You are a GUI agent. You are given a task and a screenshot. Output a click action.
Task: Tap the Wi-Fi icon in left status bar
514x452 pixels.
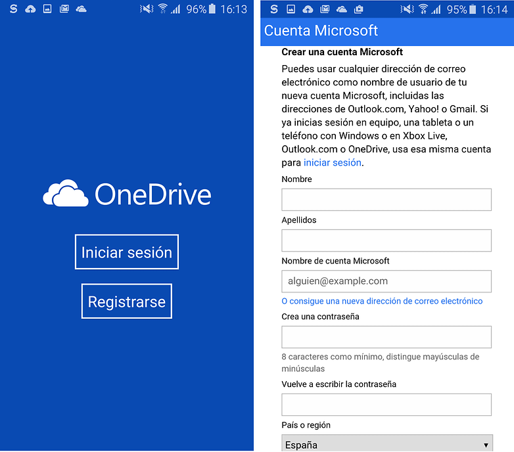[162, 9]
